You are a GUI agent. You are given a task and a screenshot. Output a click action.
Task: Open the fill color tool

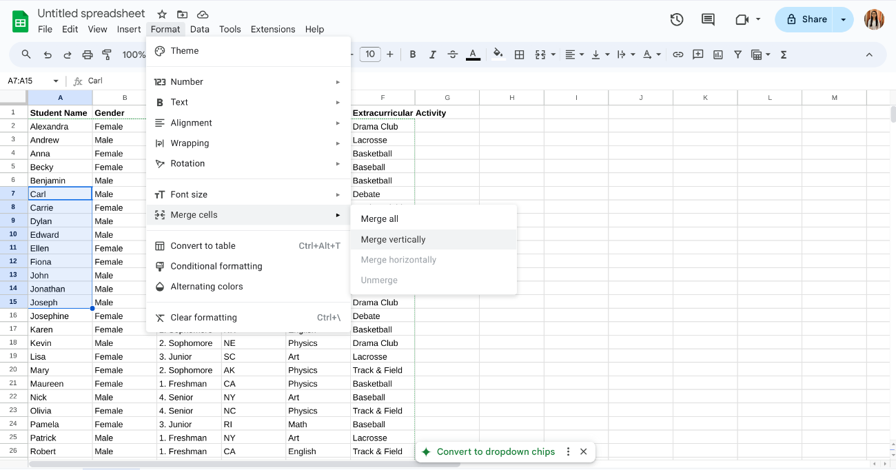coord(498,54)
